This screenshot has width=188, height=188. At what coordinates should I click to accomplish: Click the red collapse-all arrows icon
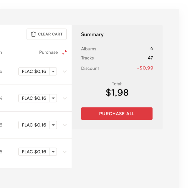(x=65, y=52)
